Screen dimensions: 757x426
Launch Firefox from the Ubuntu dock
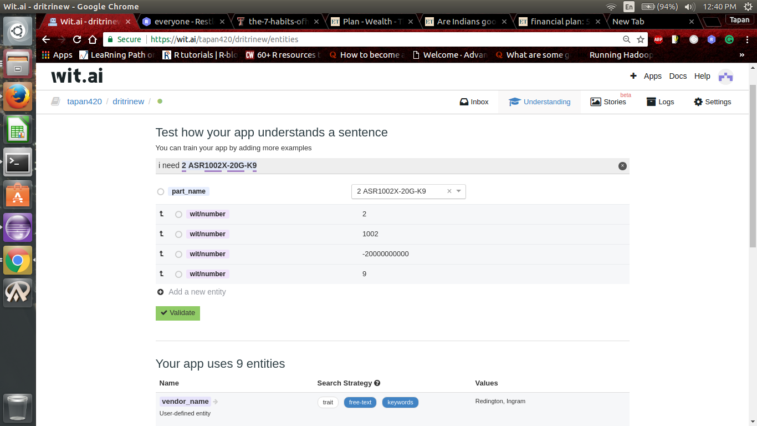click(x=18, y=97)
